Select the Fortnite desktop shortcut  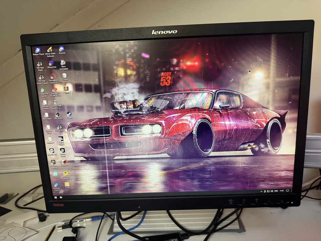55,175
